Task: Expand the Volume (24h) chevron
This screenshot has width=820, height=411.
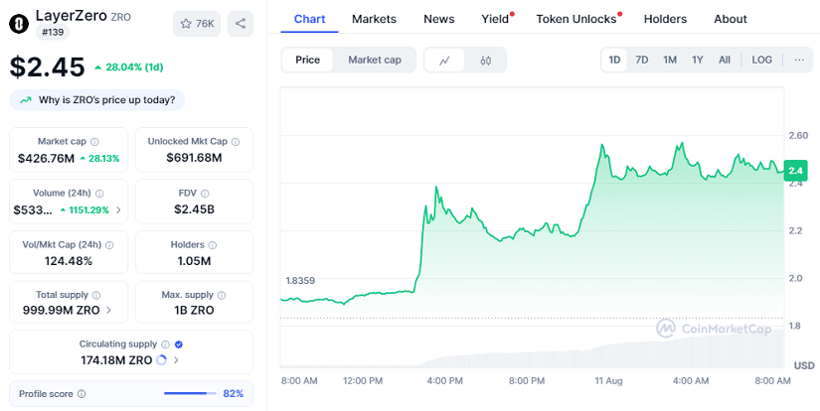Action: (118, 209)
